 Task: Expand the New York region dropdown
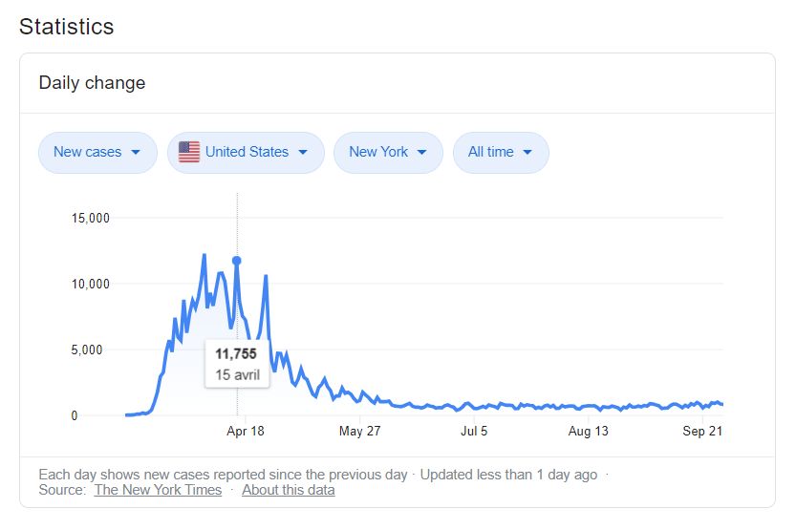388,152
